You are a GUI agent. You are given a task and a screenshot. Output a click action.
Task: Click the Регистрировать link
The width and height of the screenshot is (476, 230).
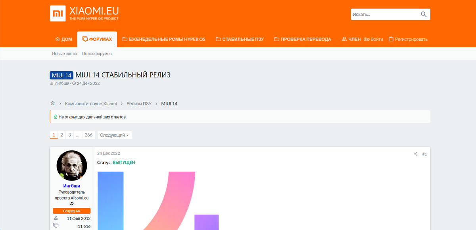pyautogui.click(x=408, y=39)
